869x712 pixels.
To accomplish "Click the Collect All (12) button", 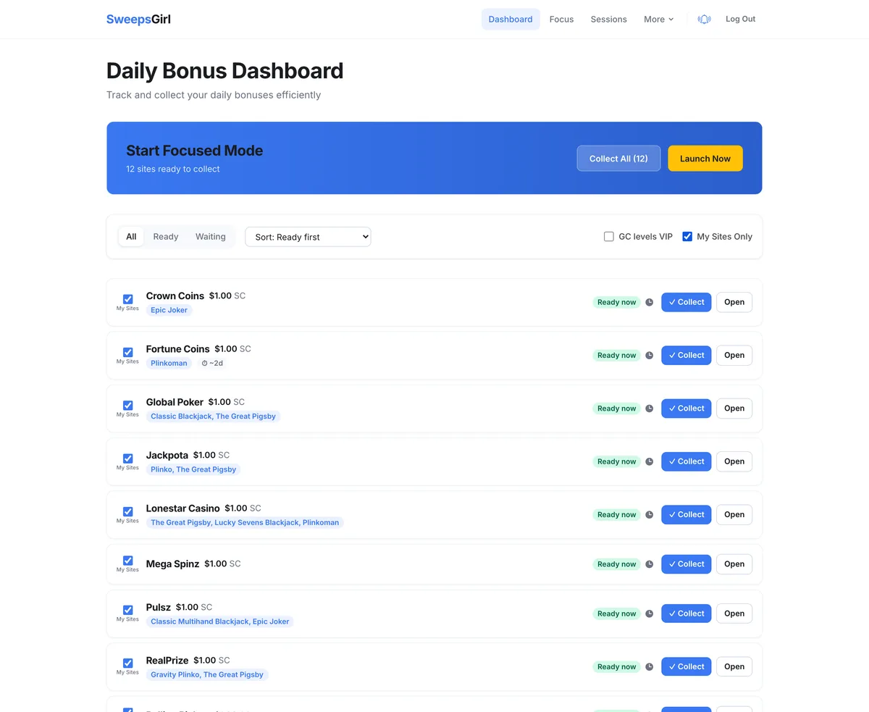I will click(618, 159).
